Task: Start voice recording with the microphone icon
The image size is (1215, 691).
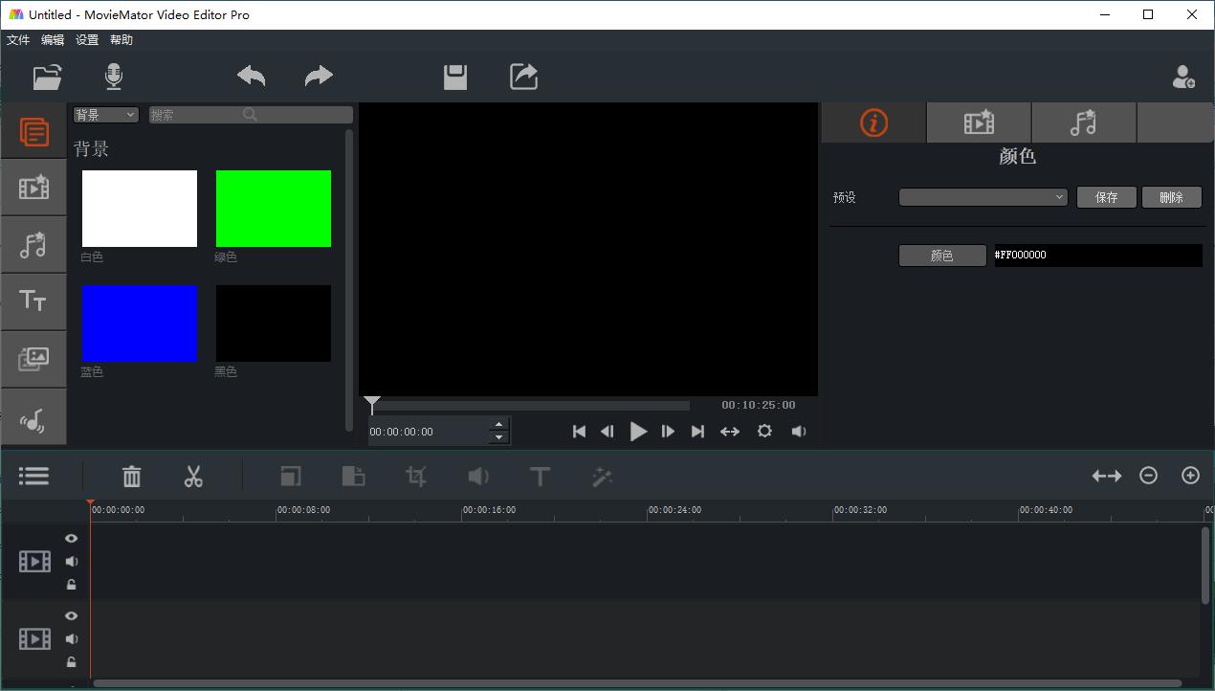Action: coord(114,77)
